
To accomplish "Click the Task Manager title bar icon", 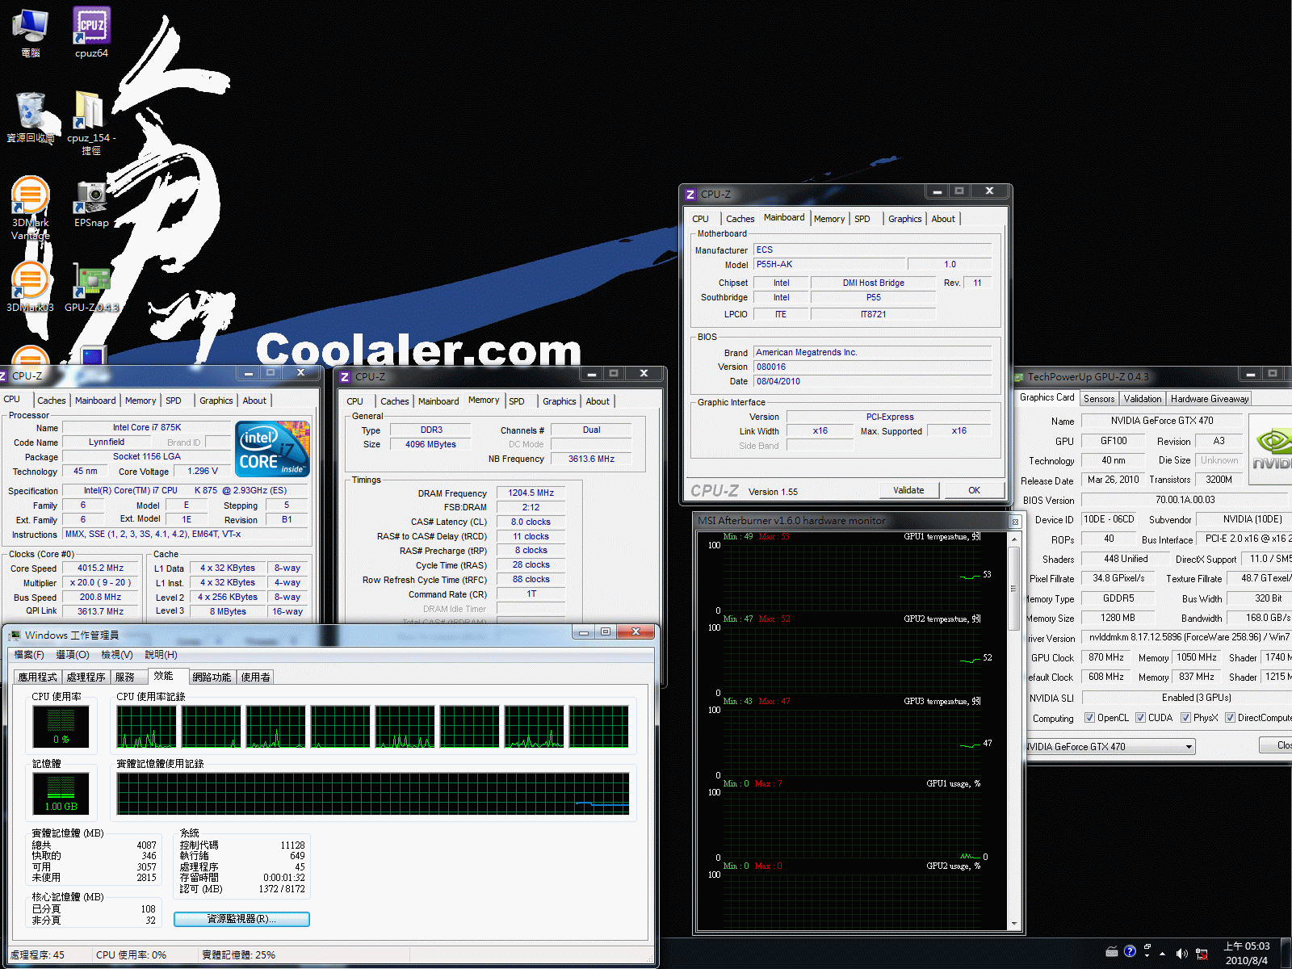I will (x=15, y=635).
